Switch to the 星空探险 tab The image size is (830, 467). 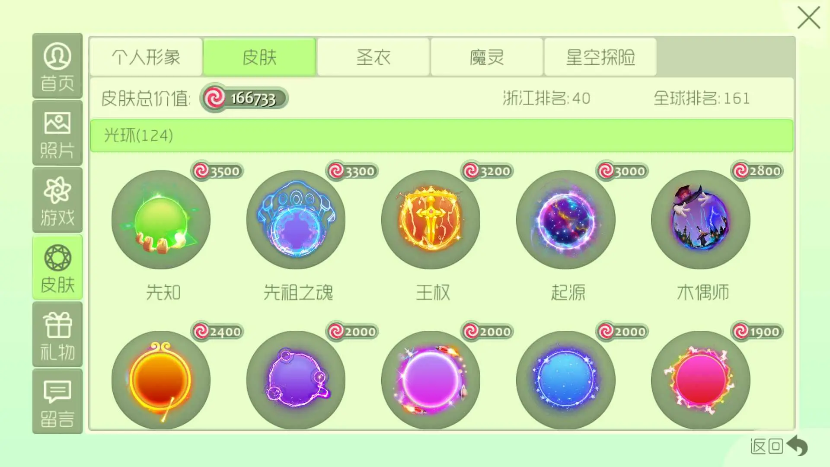click(x=600, y=57)
